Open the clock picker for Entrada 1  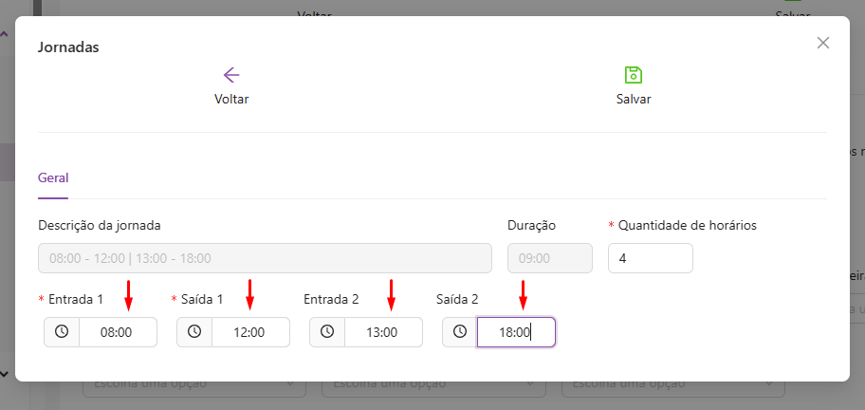pos(62,332)
